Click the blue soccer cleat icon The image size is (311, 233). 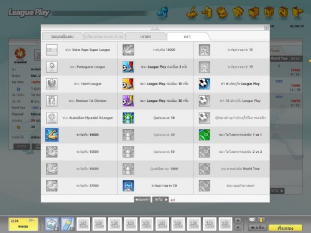tap(162, 12)
